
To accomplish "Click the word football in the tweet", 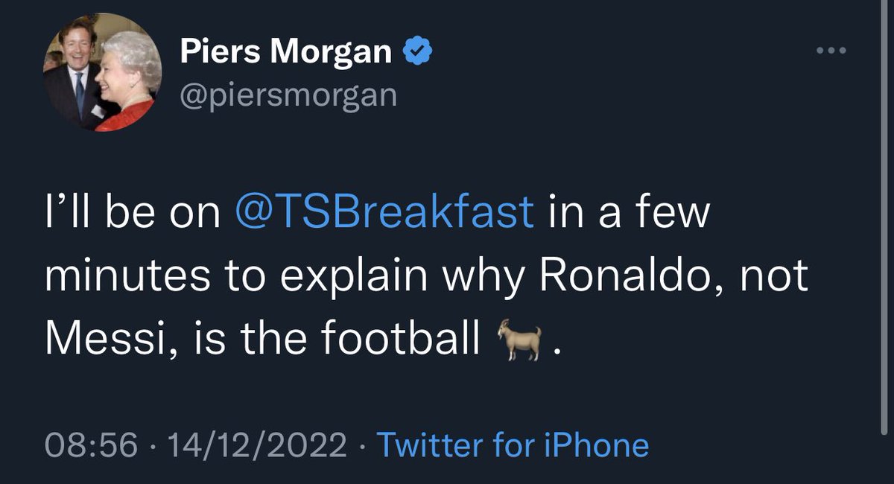I will (x=402, y=340).
